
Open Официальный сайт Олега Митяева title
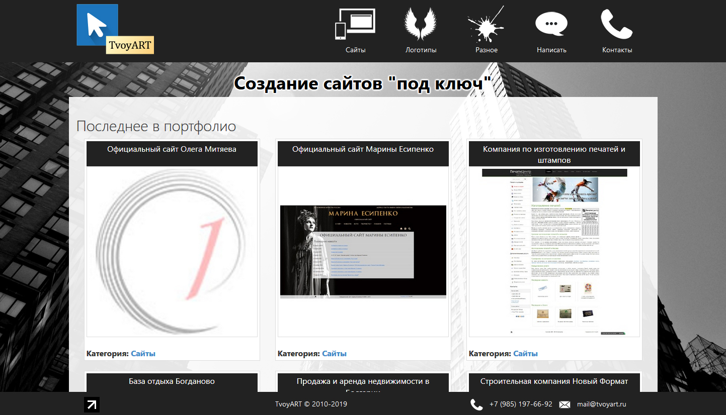pos(172,149)
